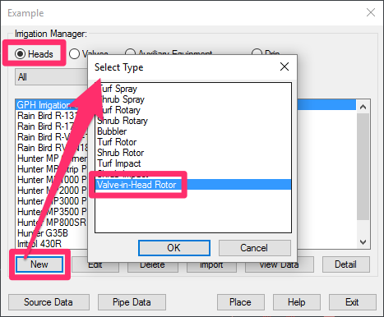Select Hunter G35B in heads list
The image size is (384, 317).
pyautogui.click(x=52, y=233)
